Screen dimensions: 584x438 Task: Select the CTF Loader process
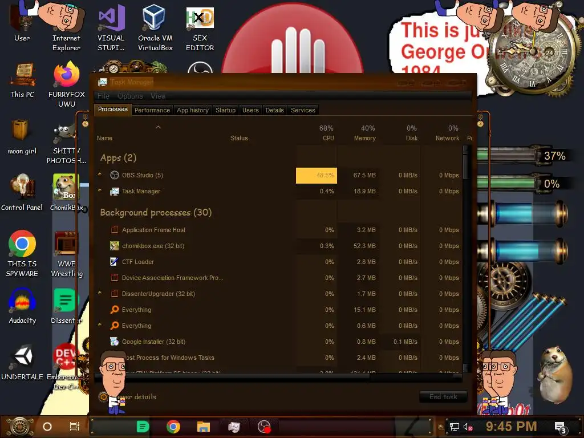click(x=278, y=262)
